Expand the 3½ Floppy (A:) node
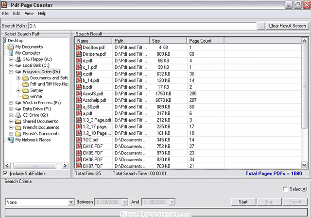Image resolution: width=311 pixels, height=218 pixels. [11, 59]
